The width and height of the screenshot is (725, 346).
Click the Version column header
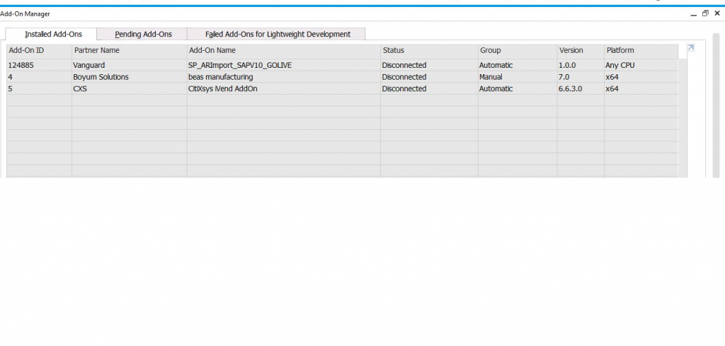(x=580, y=51)
